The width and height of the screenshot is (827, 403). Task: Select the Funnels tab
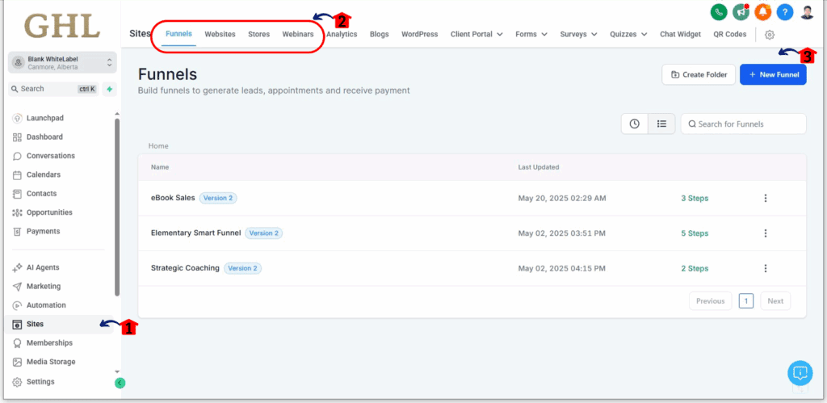tap(178, 34)
